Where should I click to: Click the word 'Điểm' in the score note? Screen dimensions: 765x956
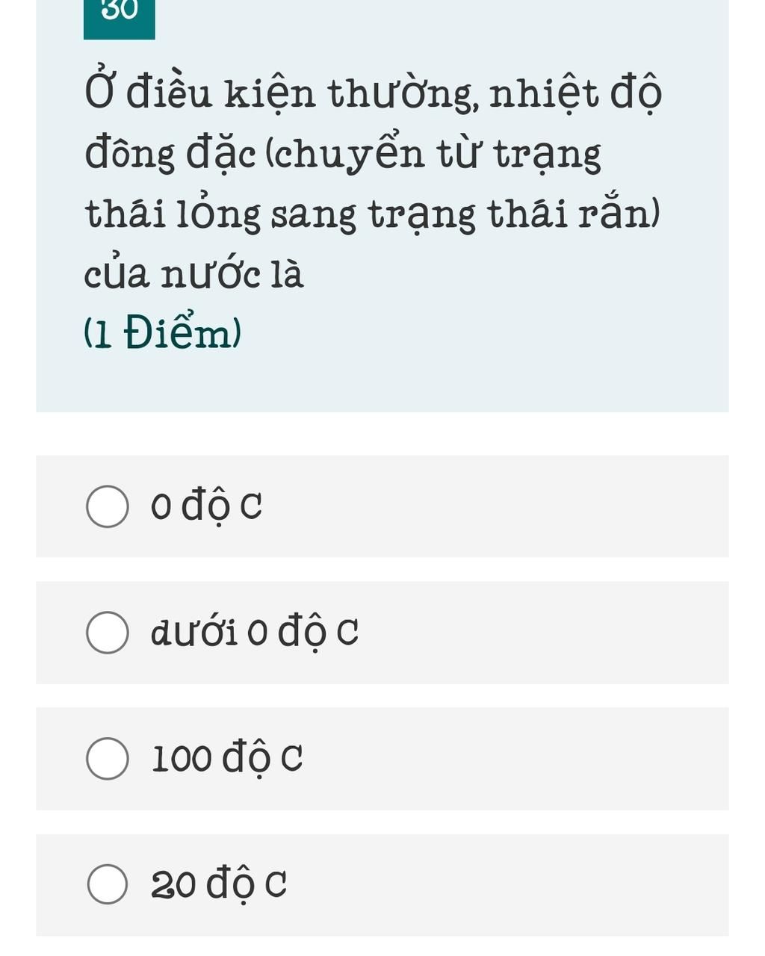click(179, 332)
